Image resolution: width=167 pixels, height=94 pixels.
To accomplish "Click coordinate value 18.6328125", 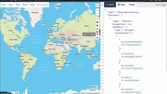I will 127,54.
